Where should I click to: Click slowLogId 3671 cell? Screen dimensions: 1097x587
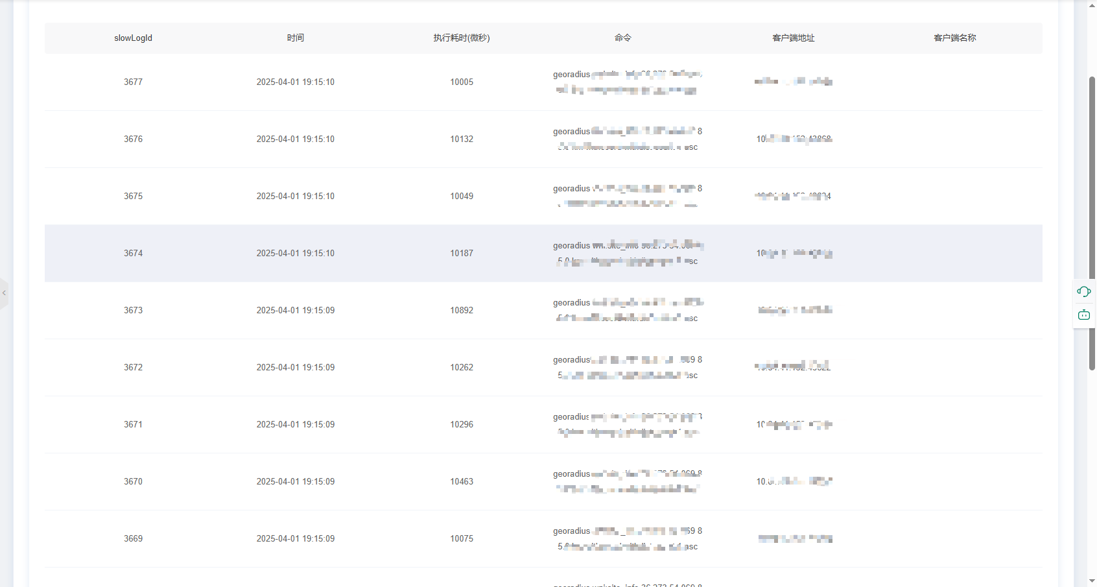[133, 425]
